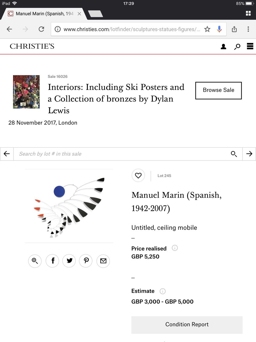This screenshot has height=342, width=256.
Task: Start voice search with the microphone icon
Action: pyautogui.click(x=219, y=29)
